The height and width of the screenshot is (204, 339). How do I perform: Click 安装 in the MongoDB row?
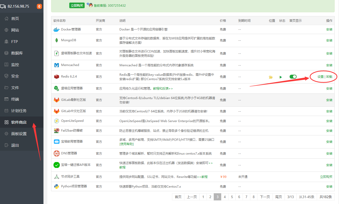tap(329, 40)
